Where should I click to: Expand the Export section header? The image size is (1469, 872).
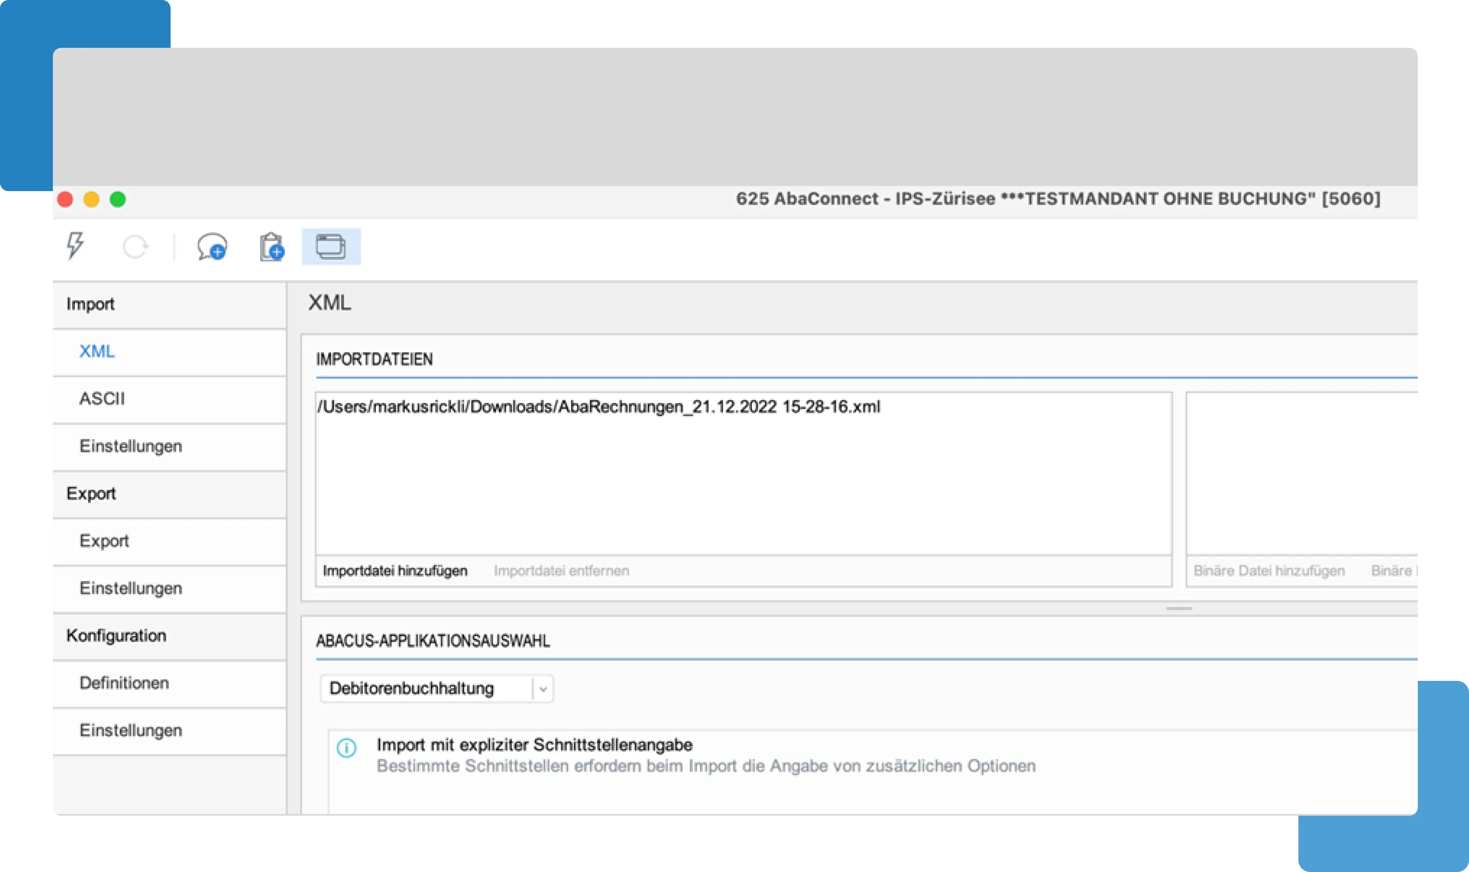(x=92, y=494)
